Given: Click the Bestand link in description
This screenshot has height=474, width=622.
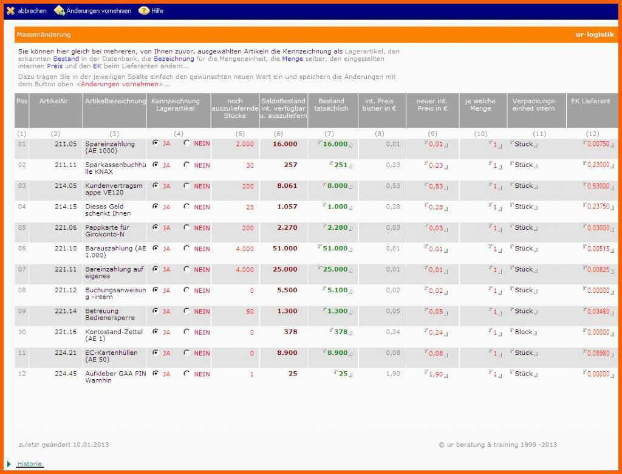Looking at the screenshot, I should click(66, 59).
